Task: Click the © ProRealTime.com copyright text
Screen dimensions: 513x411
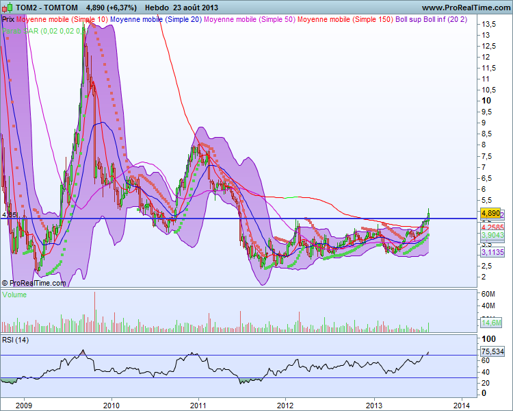Action: coord(34,283)
